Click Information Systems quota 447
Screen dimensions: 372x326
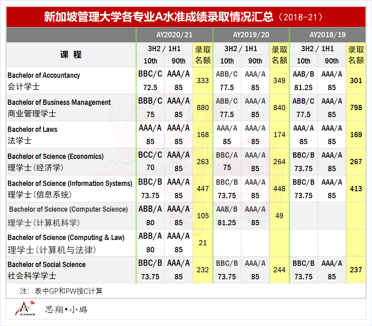pyautogui.click(x=203, y=189)
